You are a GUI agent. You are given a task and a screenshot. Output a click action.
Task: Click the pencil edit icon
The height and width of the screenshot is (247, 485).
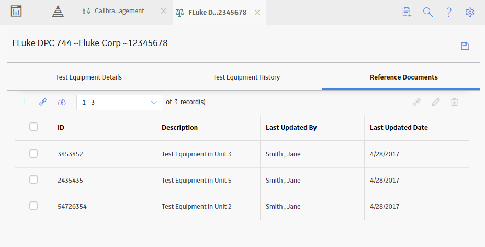(x=435, y=102)
